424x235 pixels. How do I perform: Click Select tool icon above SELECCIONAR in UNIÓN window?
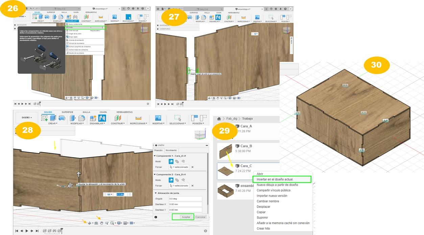click(x=178, y=118)
